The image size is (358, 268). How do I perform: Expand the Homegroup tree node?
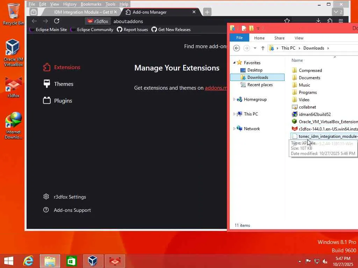point(234,99)
